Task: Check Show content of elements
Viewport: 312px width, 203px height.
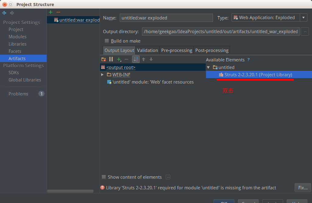Action: tap(104, 177)
